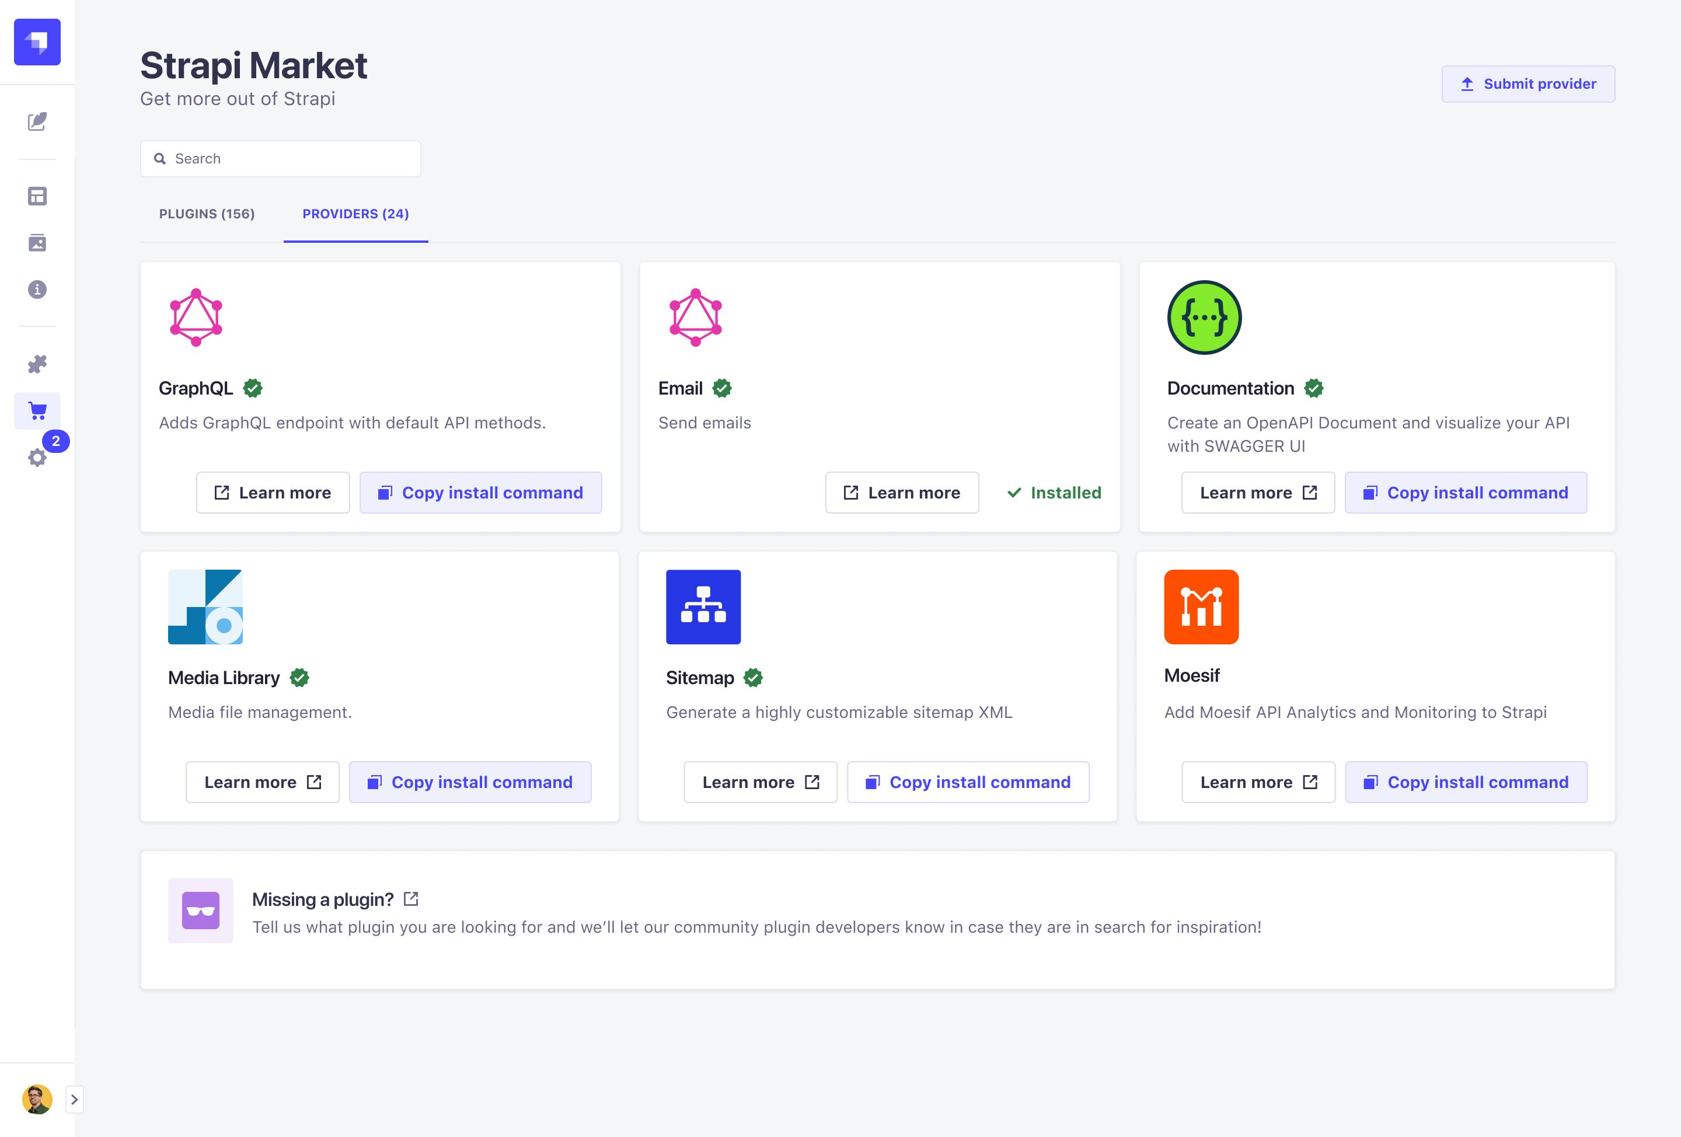Open the Plugins puzzle piece icon

tap(37, 364)
